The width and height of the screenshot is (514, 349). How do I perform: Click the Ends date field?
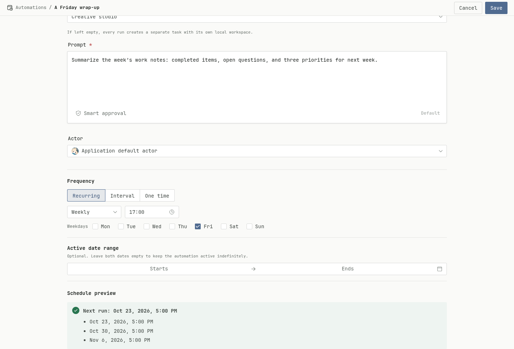348,269
